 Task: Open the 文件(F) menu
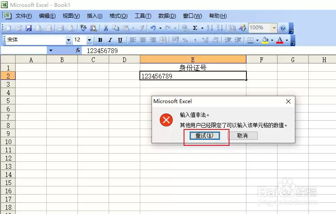click(x=23, y=16)
